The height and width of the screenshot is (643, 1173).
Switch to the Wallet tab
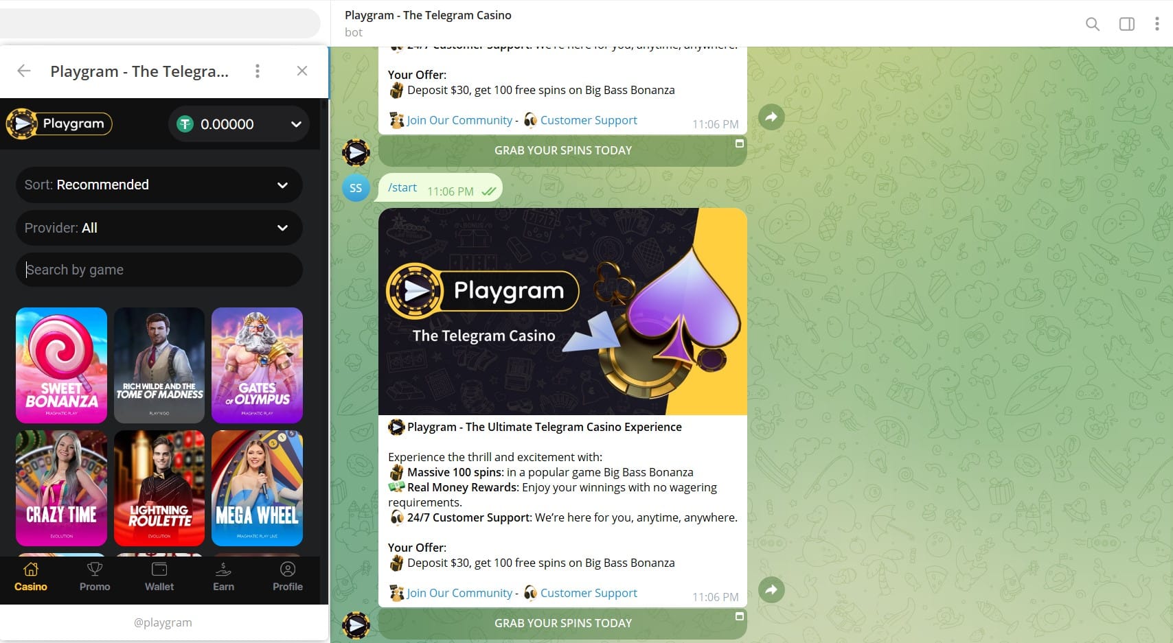click(x=159, y=577)
